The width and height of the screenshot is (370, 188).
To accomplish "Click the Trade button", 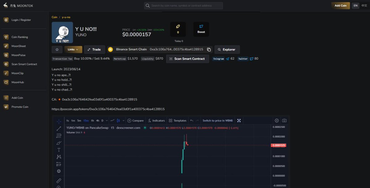I will [94, 49].
